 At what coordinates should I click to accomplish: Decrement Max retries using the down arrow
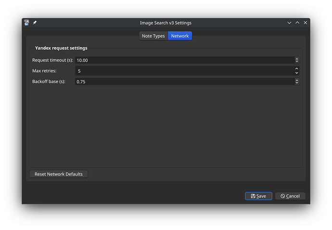(x=297, y=73)
